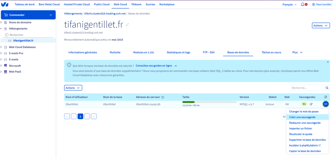Image resolution: width=333 pixels, height=158 pixels.
Task: Click the OVH logo icon
Action: point(6,5)
